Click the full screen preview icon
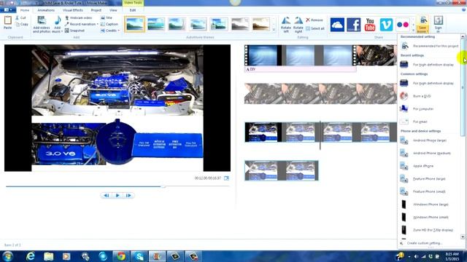467x262 pixels. pyautogui.click(x=226, y=178)
